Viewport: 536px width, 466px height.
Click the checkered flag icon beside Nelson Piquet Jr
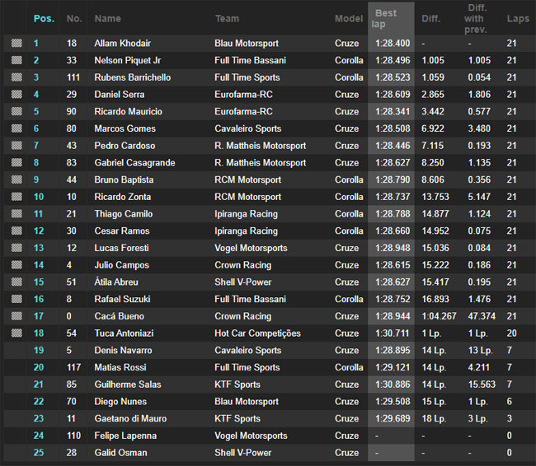[x=16, y=60]
